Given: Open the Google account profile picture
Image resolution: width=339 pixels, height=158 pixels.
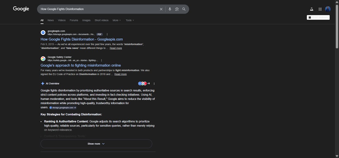Looking at the screenshot, I should click(x=328, y=9).
